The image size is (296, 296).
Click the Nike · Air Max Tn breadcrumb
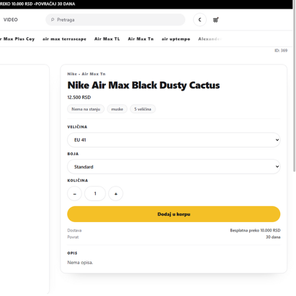click(x=86, y=74)
